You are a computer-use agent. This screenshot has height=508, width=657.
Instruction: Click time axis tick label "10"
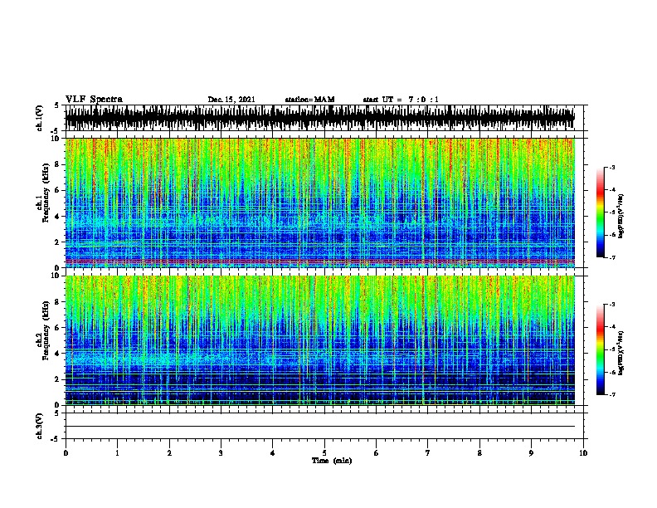point(583,452)
